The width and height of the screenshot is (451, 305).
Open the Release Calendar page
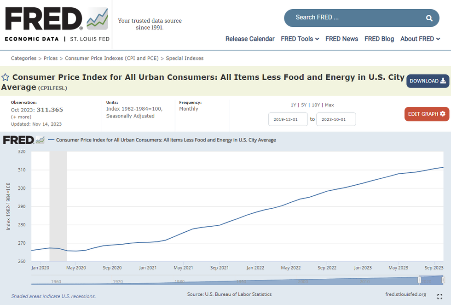pos(250,39)
